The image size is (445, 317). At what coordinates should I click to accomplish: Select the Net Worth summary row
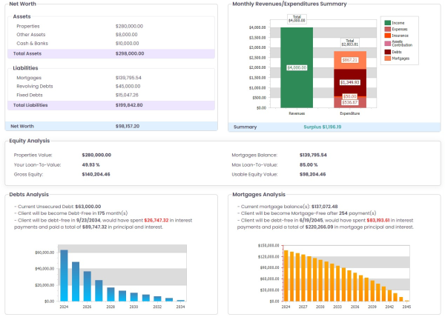coord(111,126)
